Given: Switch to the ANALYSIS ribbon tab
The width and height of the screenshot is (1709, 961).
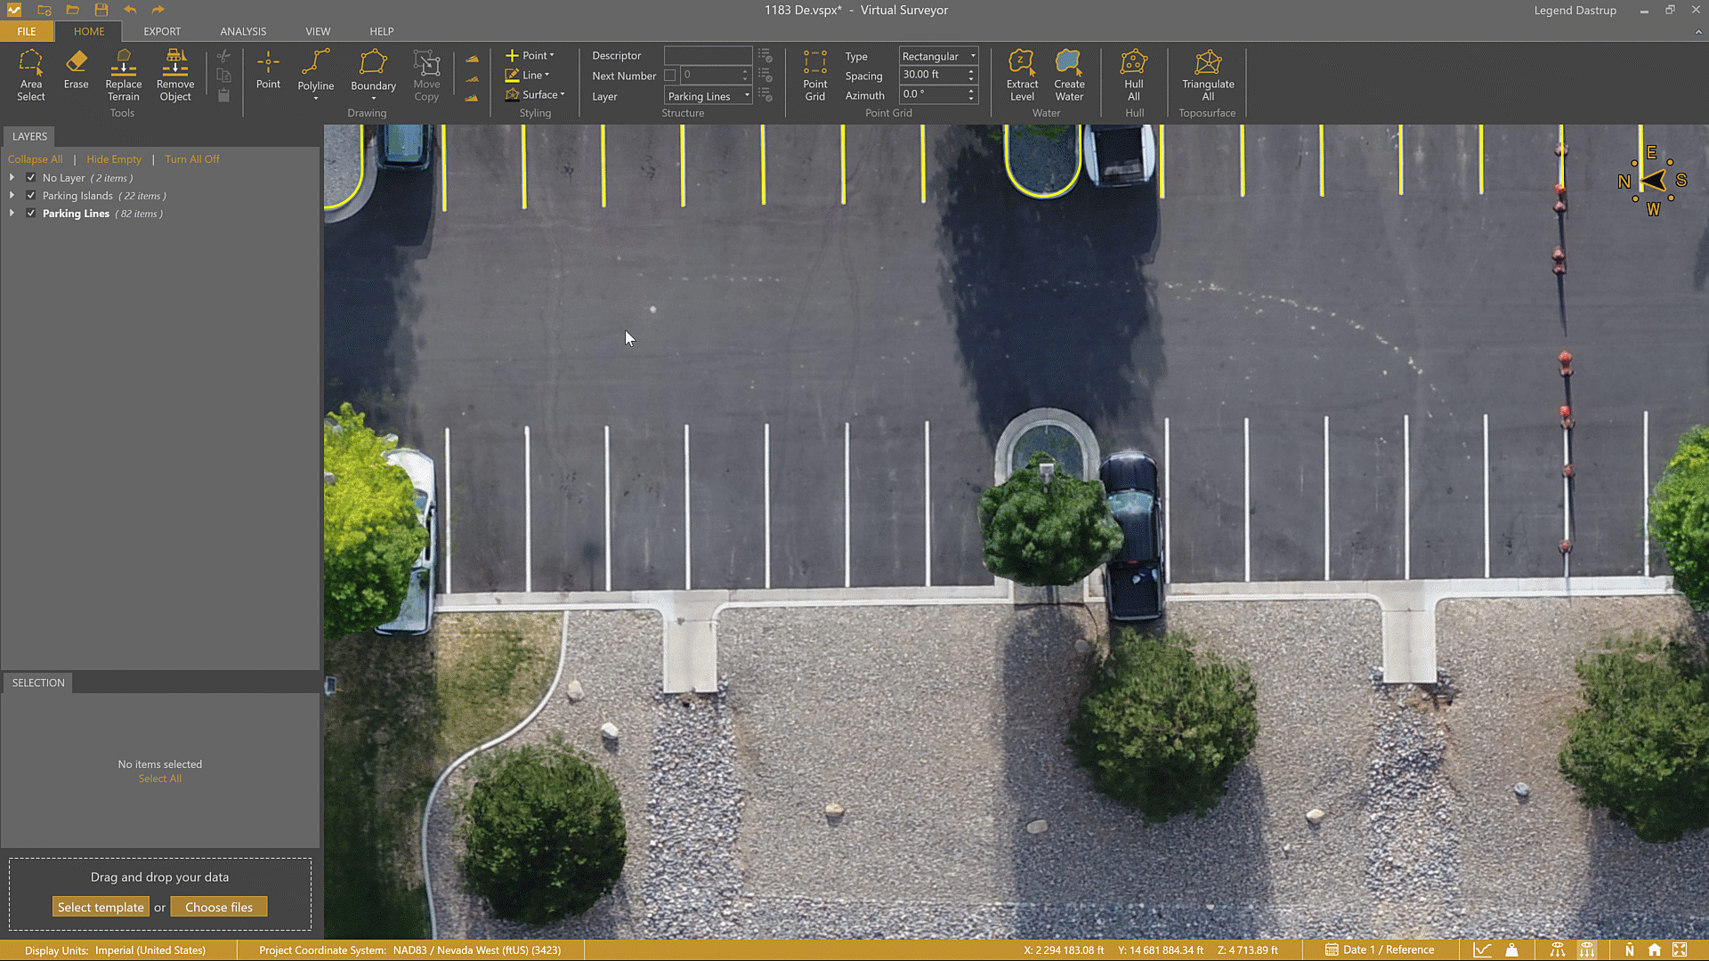Looking at the screenshot, I should [243, 31].
